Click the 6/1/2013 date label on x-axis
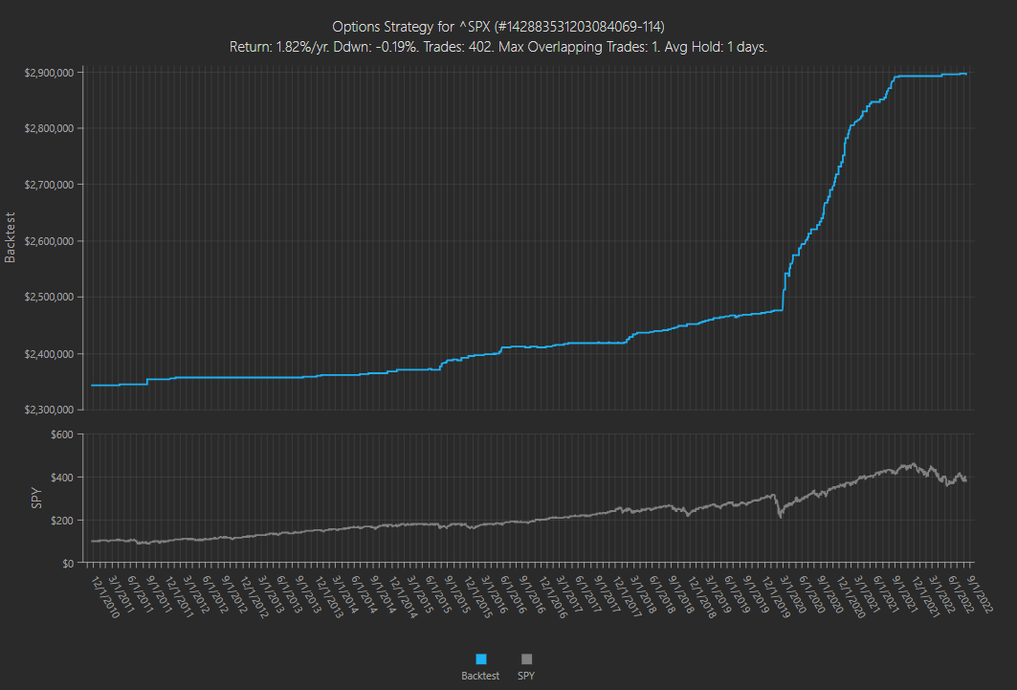The image size is (1017, 690). click(291, 594)
